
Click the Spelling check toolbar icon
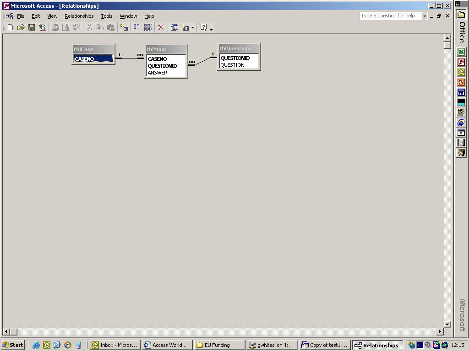pyautogui.click(x=76, y=27)
